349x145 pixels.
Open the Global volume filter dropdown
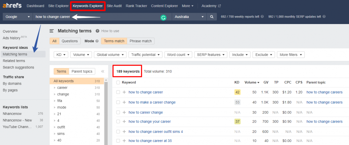[x=110, y=55]
